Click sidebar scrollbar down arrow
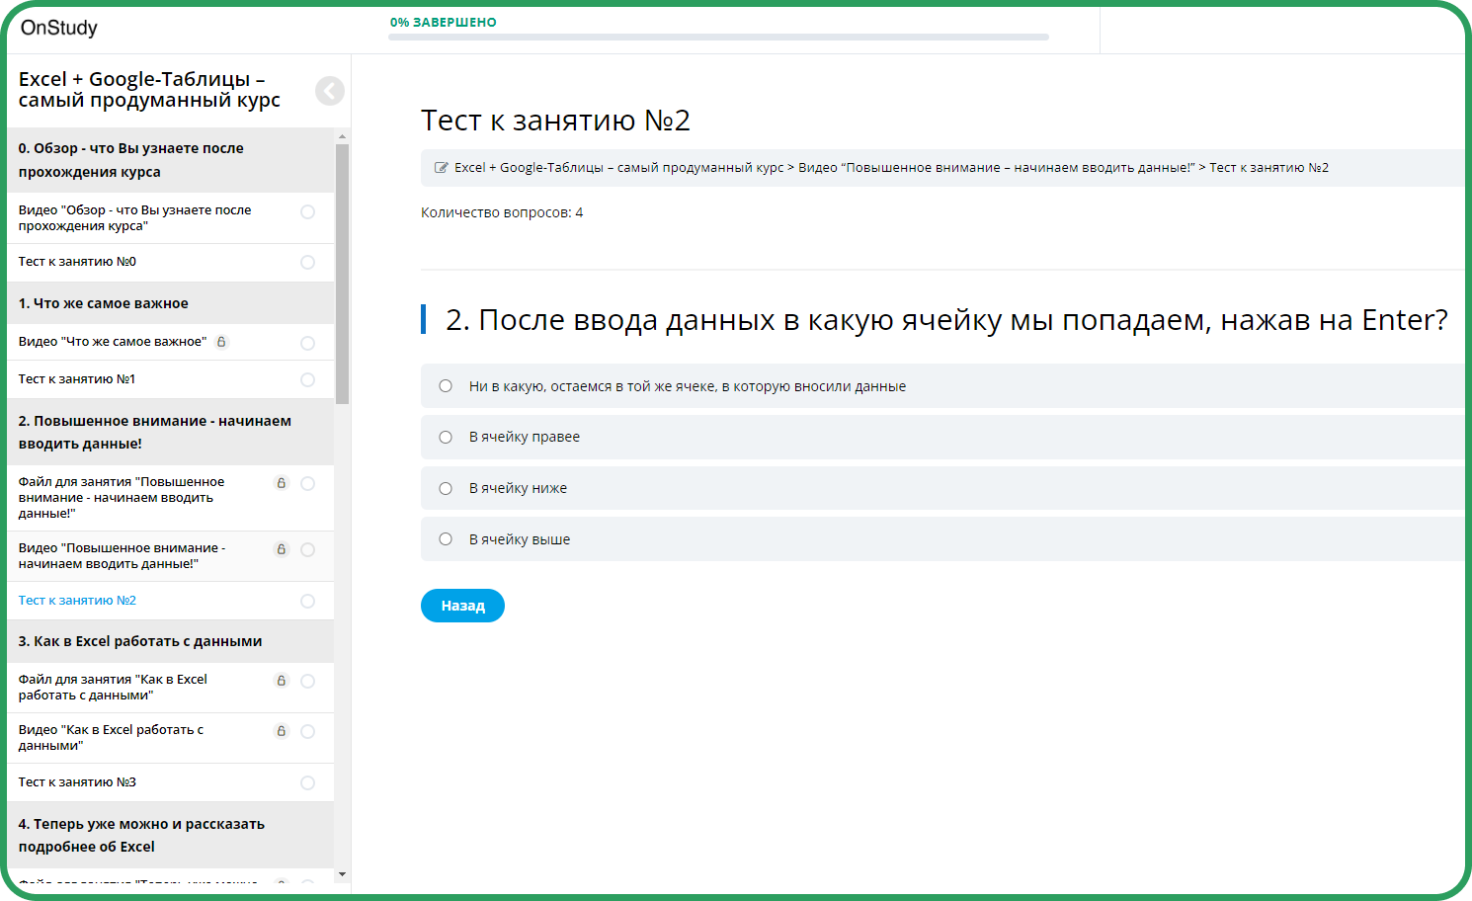The height and width of the screenshot is (901, 1472). [342, 874]
